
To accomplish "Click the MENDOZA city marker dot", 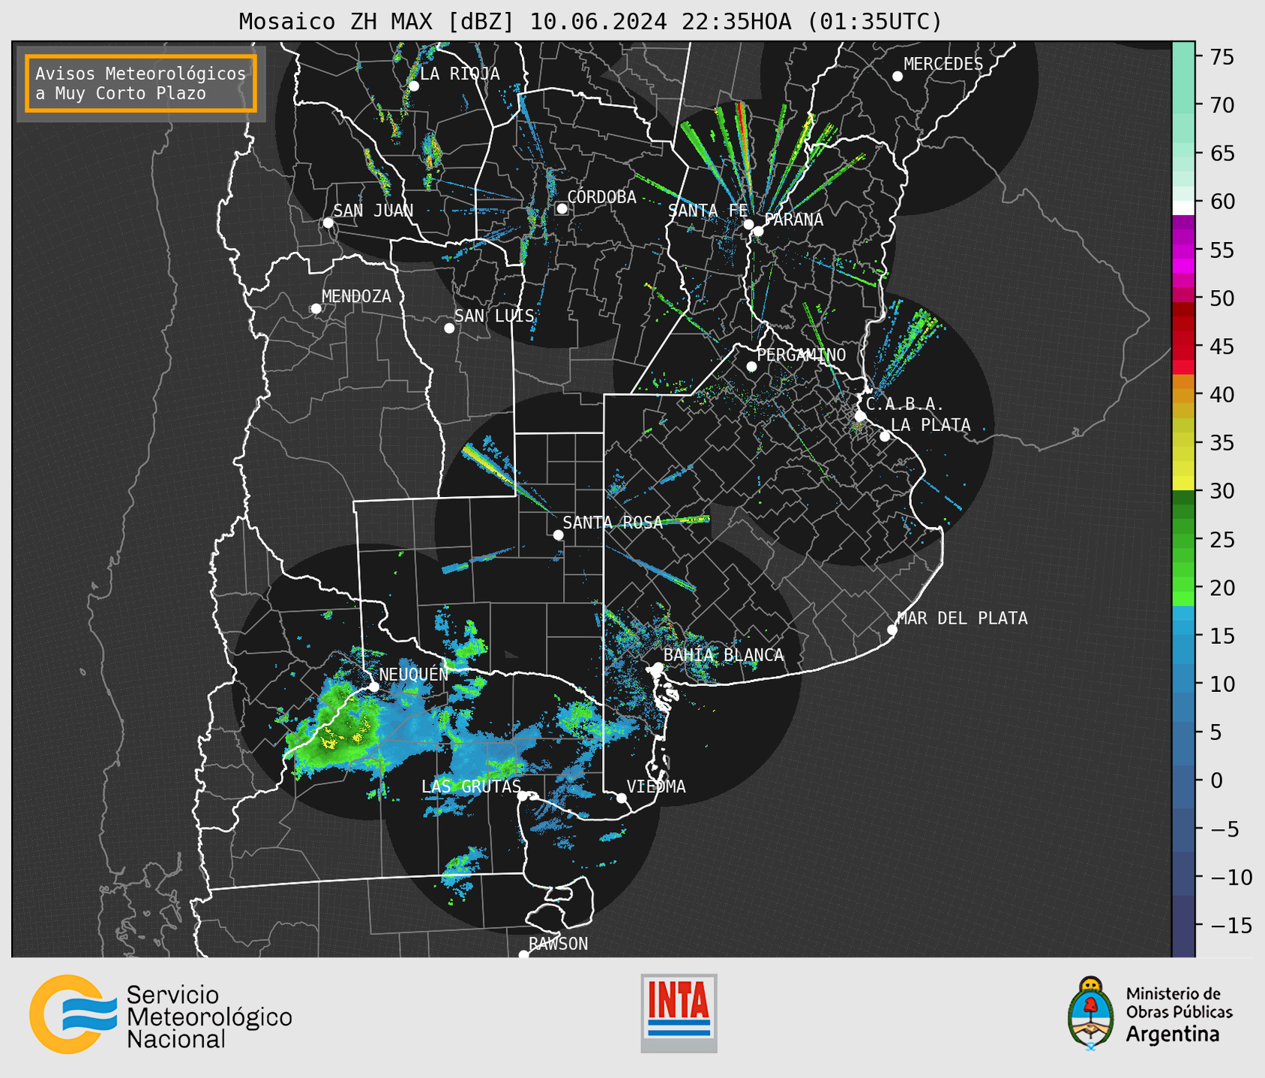I will 316,309.
